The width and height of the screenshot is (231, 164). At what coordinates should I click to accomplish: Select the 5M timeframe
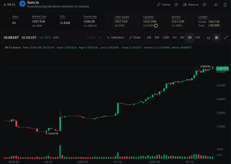pos(157,38)
